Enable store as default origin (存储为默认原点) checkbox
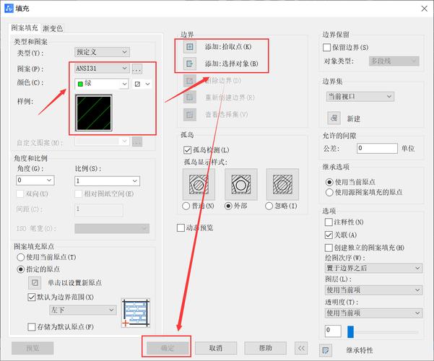The width and height of the screenshot is (434, 361). click(32, 327)
